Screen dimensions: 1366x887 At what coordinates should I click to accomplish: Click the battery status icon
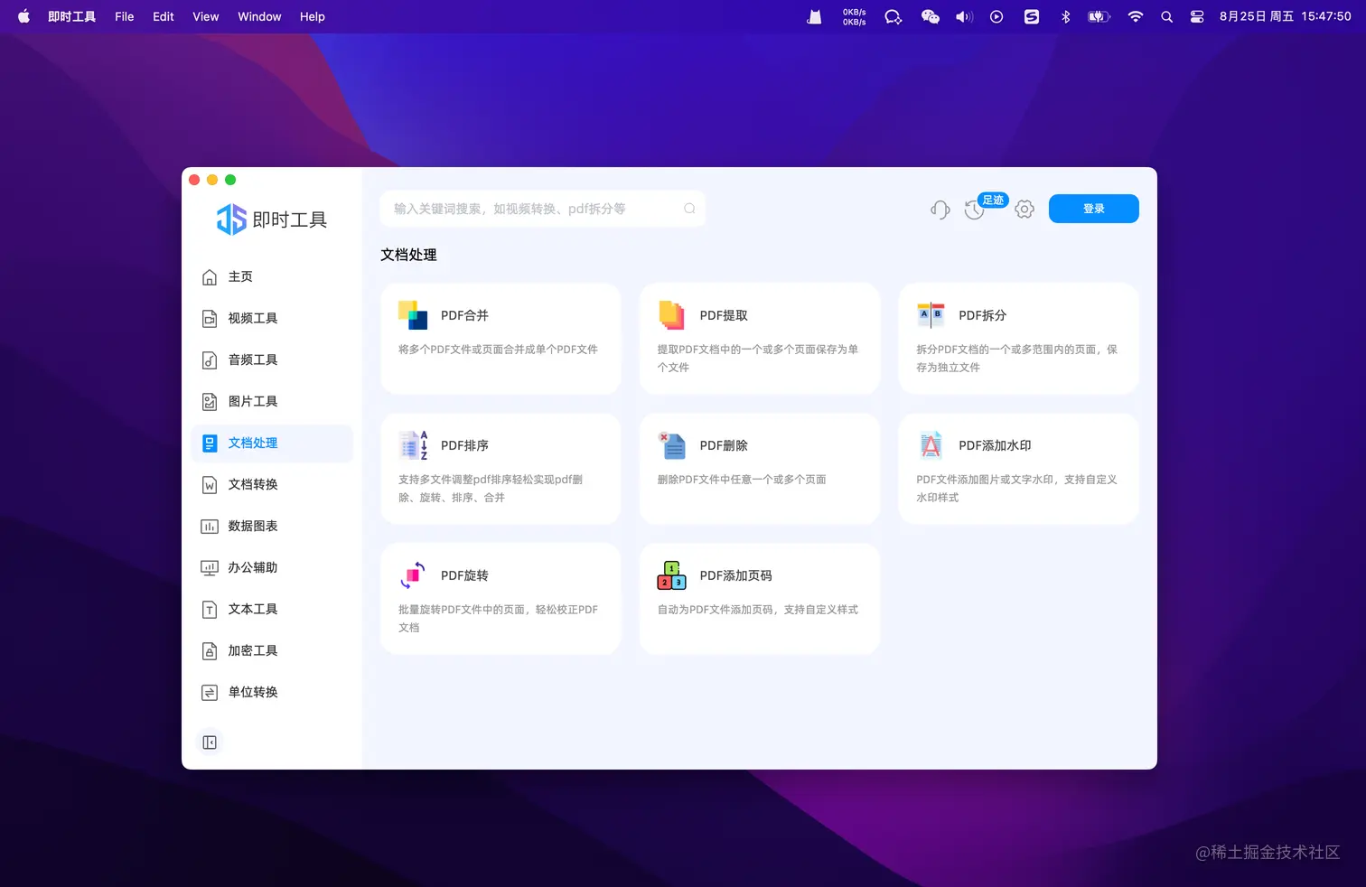click(x=1099, y=16)
